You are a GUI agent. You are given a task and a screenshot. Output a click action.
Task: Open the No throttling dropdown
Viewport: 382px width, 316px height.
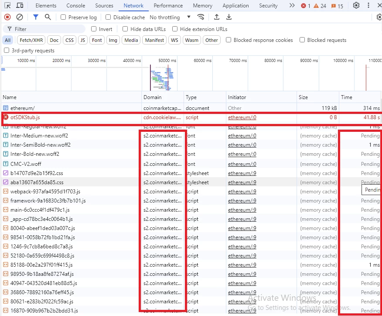tap(170, 17)
